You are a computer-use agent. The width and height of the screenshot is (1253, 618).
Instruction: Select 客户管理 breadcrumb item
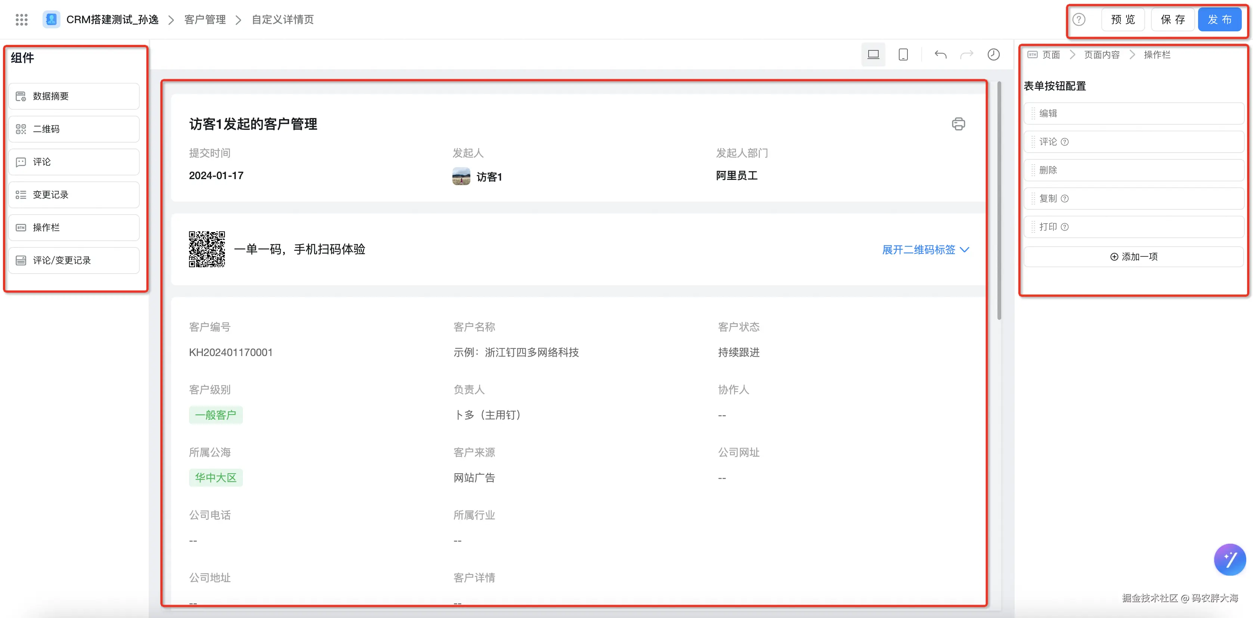click(x=205, y=19)
